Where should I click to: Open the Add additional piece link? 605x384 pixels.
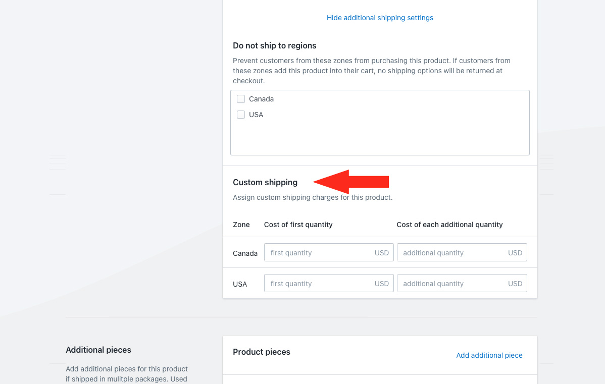[489, 355]
